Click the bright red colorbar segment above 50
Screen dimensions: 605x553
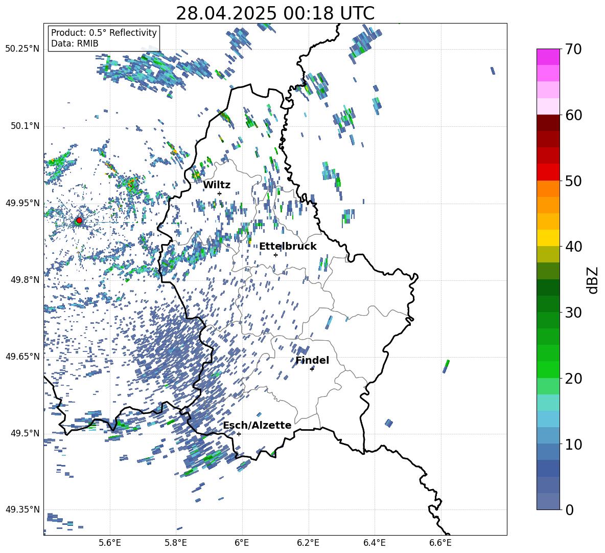point(548,172)
